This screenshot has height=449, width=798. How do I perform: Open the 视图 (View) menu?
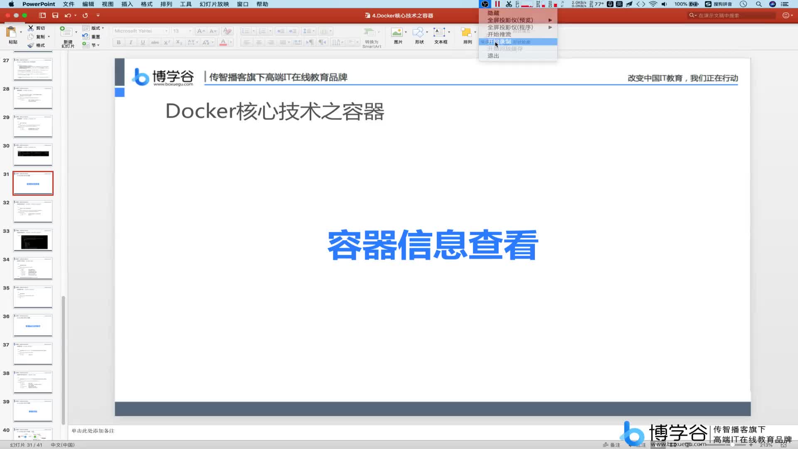108,4
